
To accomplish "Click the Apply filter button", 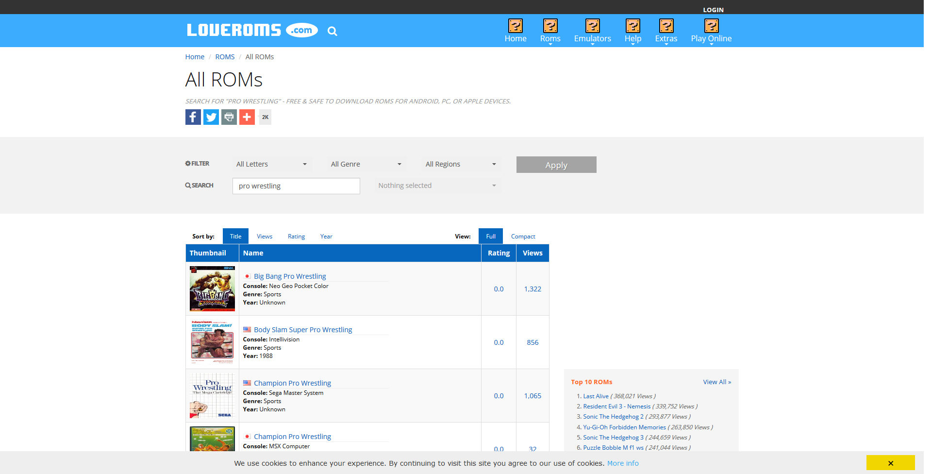I will (x=556, y=165).
